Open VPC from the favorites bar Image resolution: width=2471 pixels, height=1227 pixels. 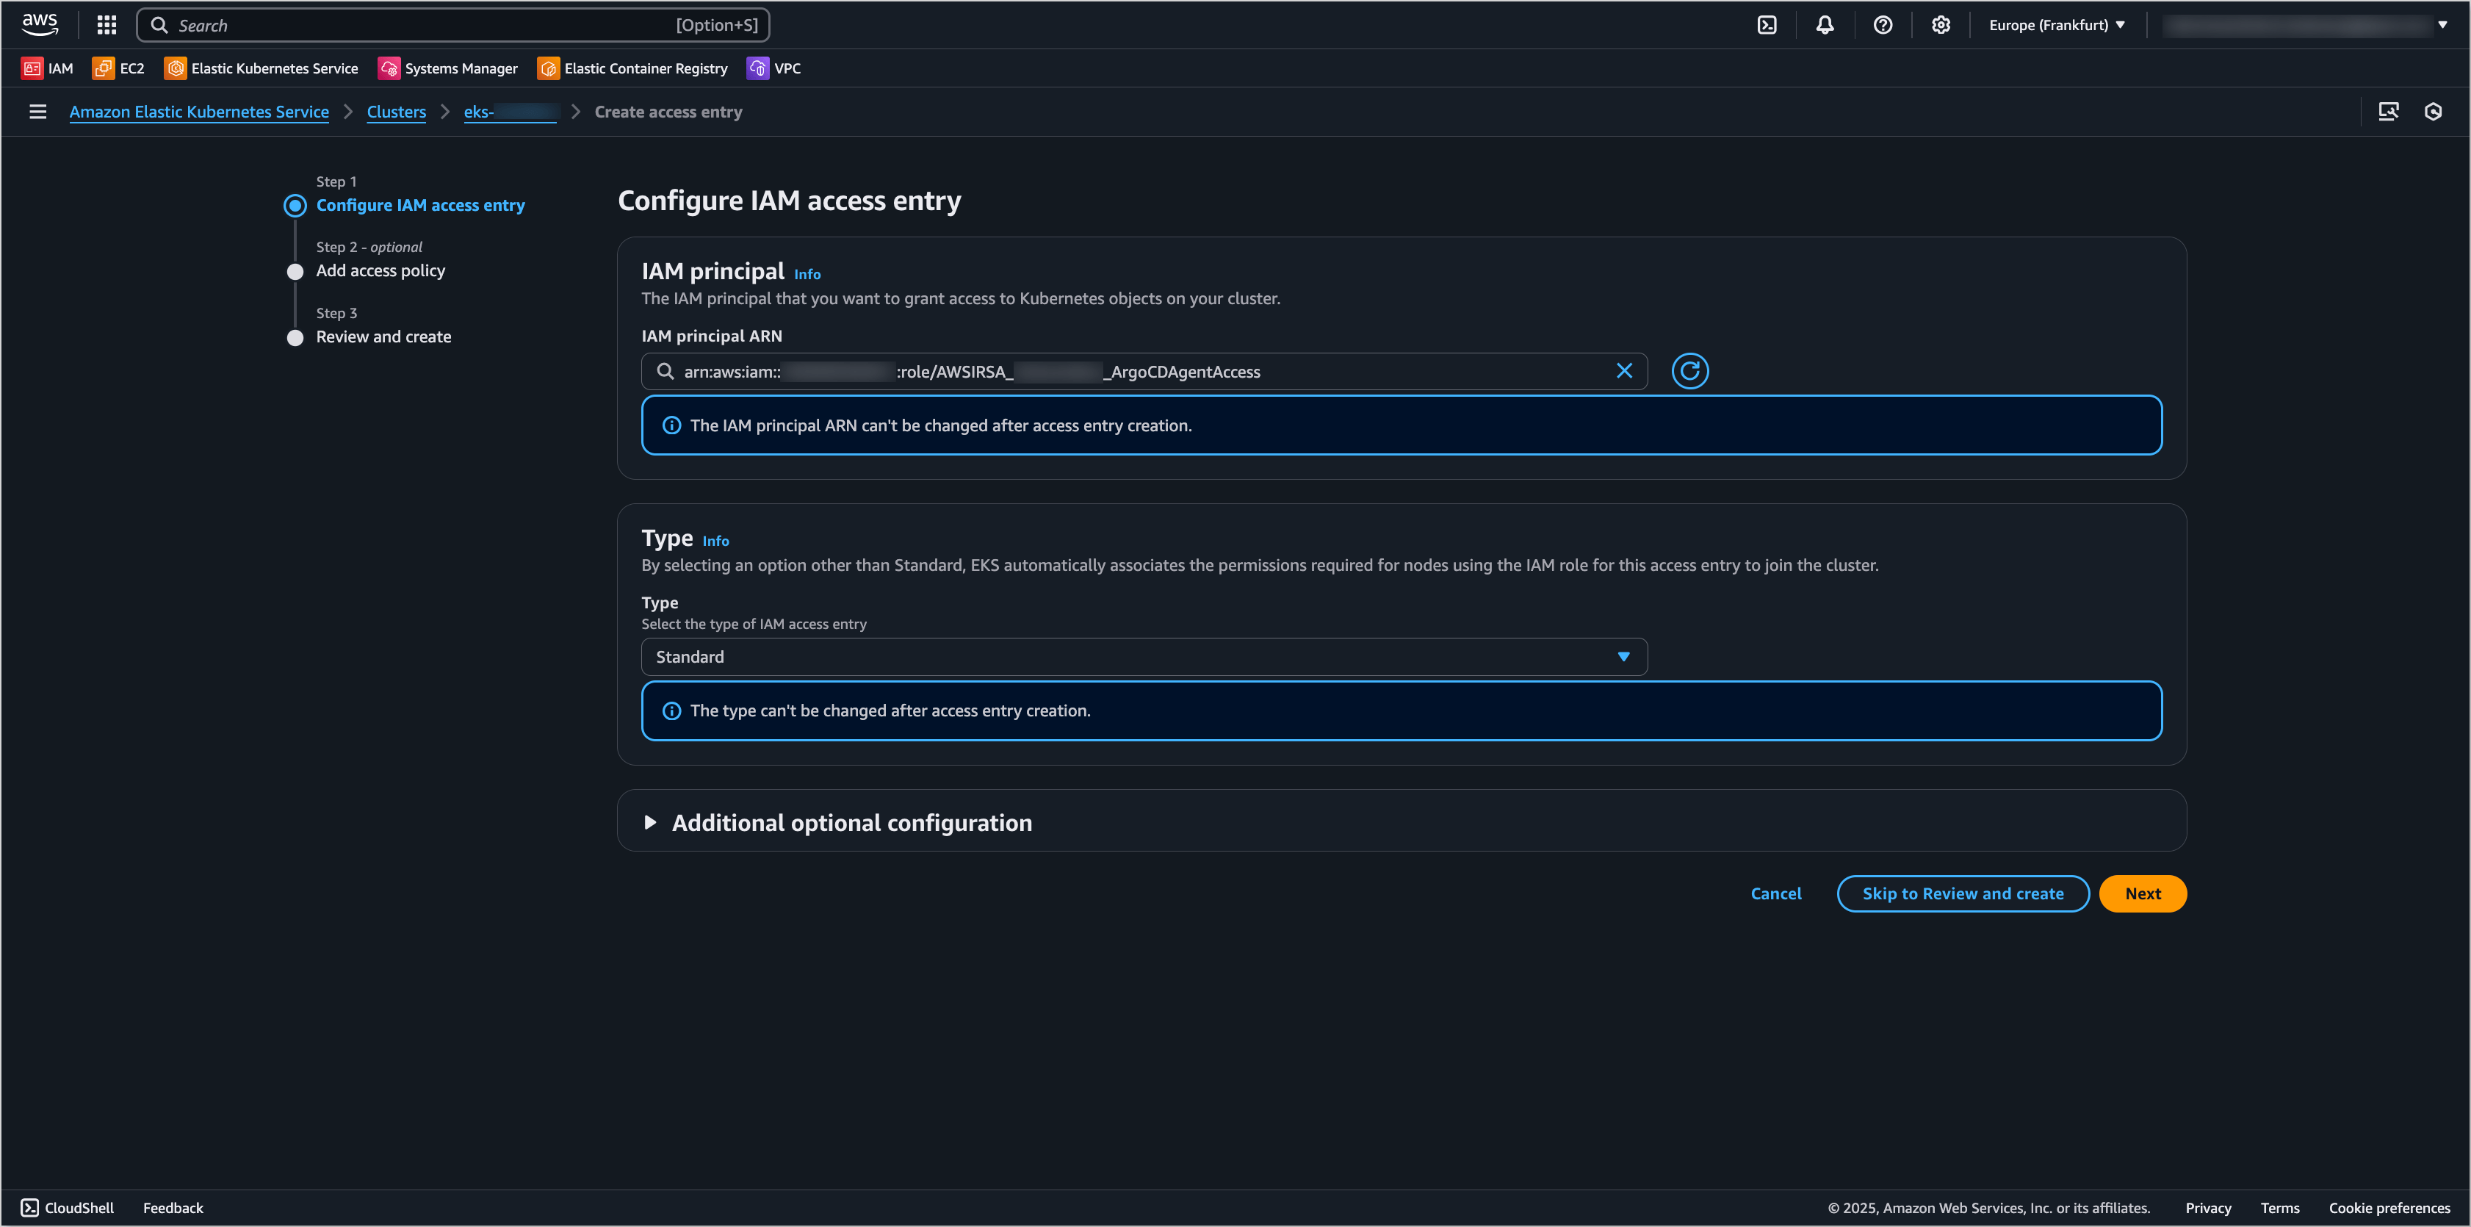(x=773, y=68)
